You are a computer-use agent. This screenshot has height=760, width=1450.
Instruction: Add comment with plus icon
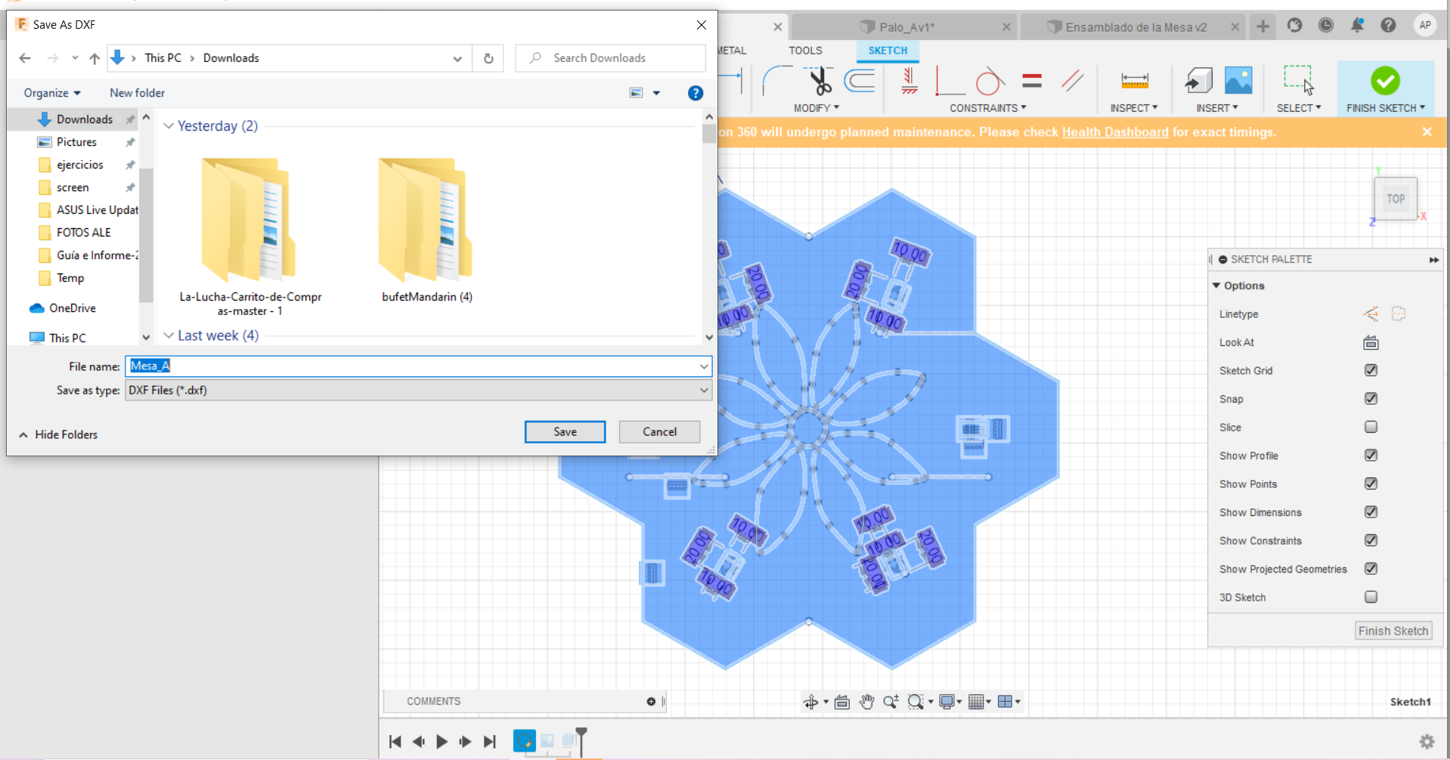coord(651,702)
